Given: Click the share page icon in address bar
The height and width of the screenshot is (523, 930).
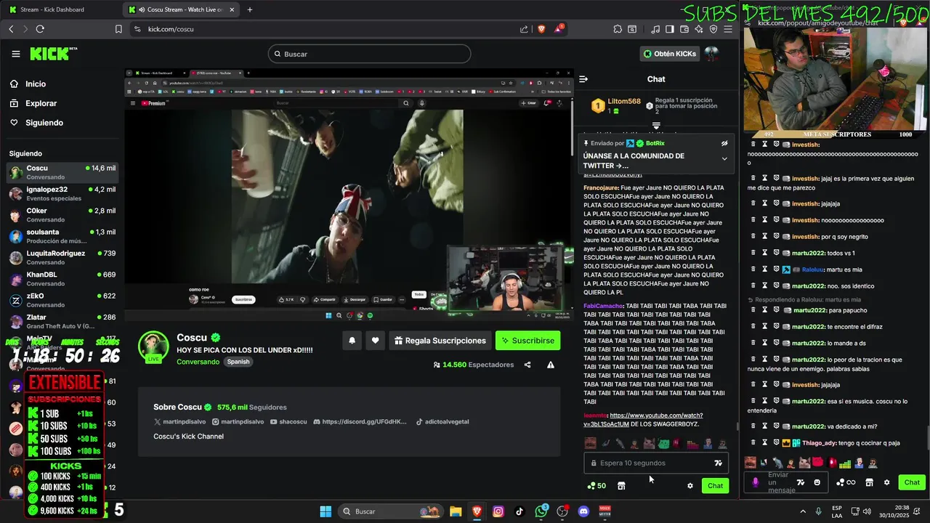Looking at the screenshot, I should [524, 29].
